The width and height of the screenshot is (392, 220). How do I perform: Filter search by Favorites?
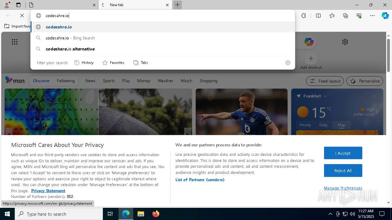113,63
